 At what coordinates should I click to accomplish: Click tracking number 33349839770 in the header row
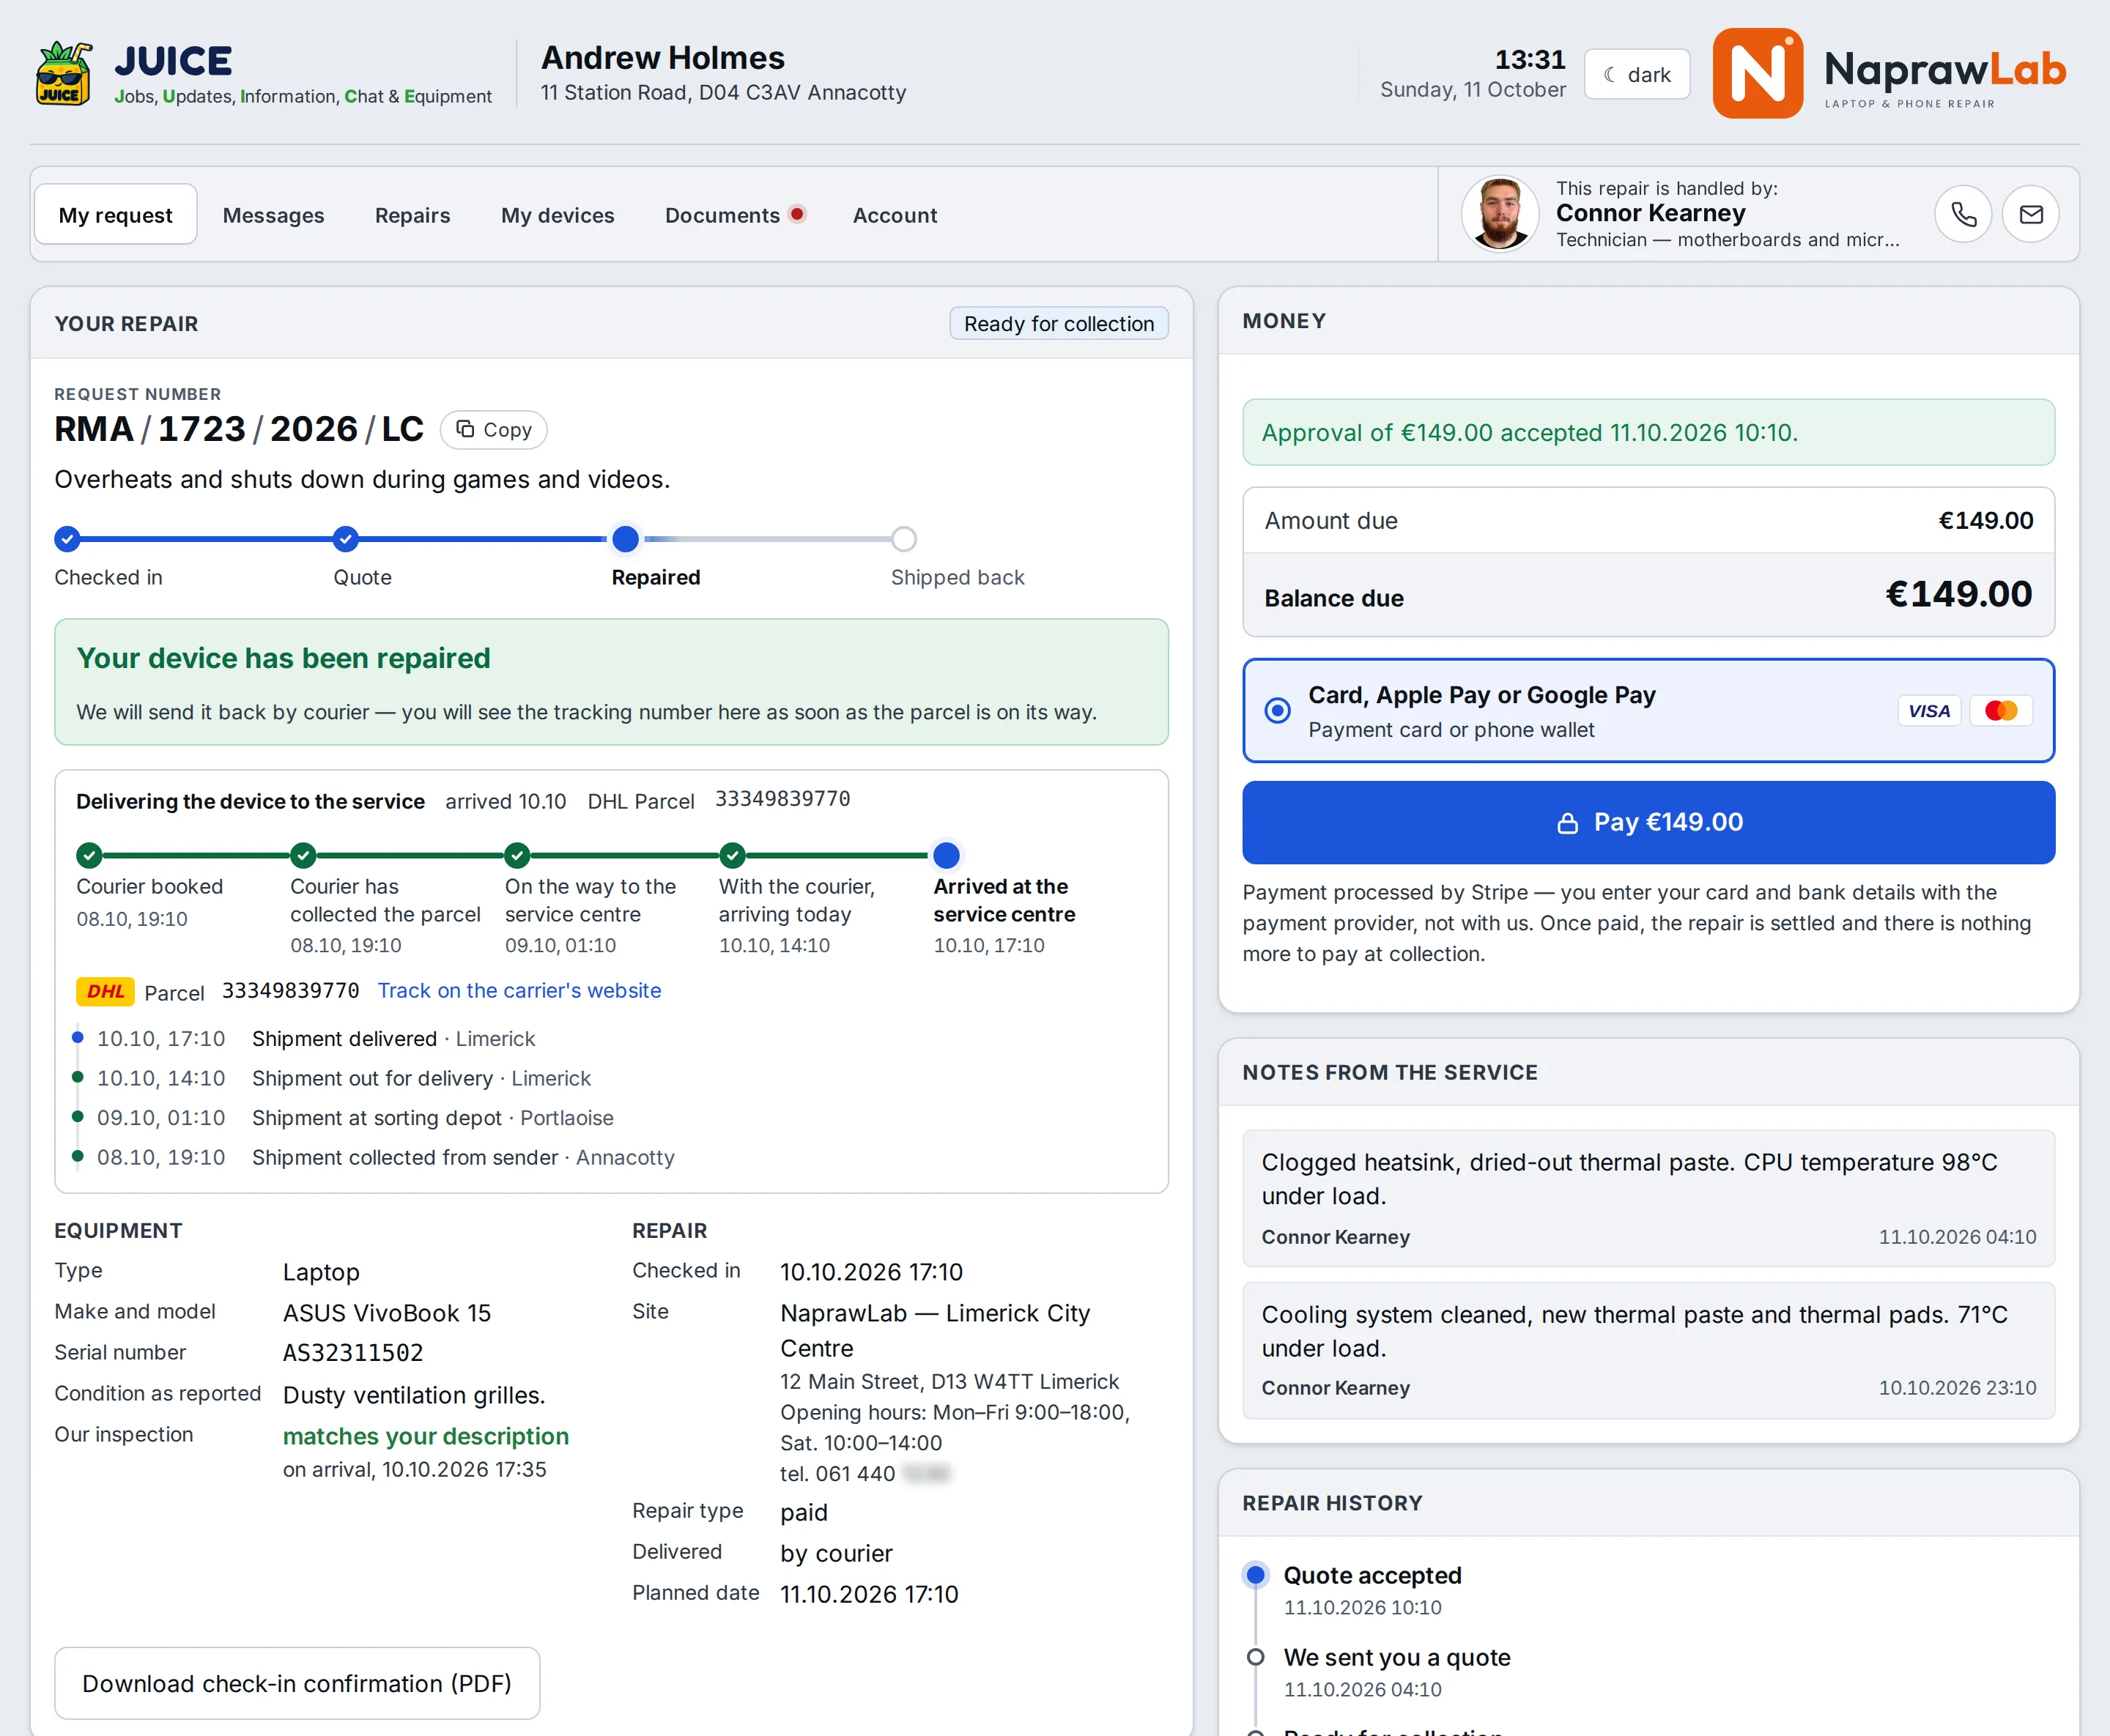[x=782, y=799]
